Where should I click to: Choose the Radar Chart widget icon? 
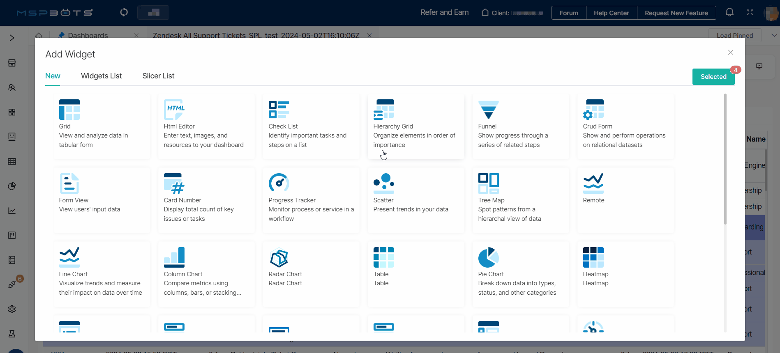click(x=279, y=257)
